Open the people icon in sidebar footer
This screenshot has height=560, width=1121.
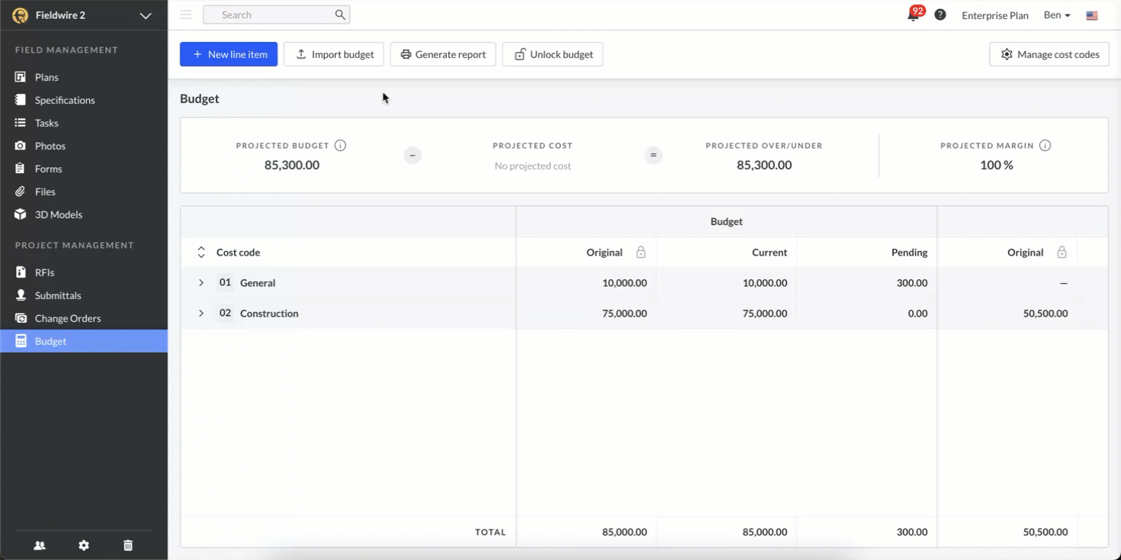(x=40, y=546)
